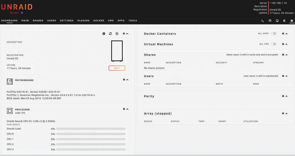The height and width of the screenshot is (156, 295).
Task: Collapse the Motherboard section
Action: (127, 80)
